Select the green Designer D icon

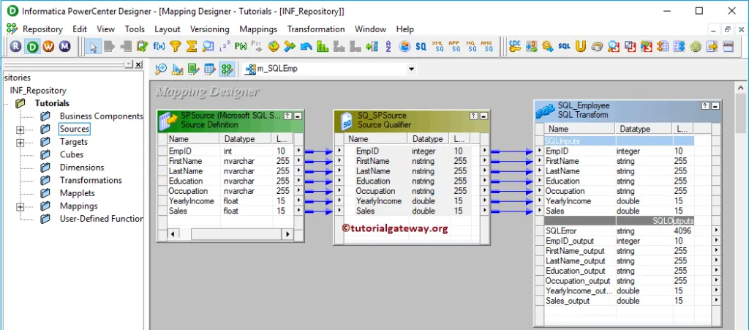32,46
